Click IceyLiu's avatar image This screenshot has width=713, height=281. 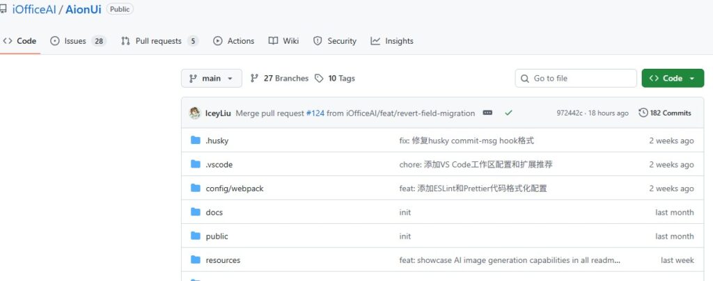click(x=195, y=113)
